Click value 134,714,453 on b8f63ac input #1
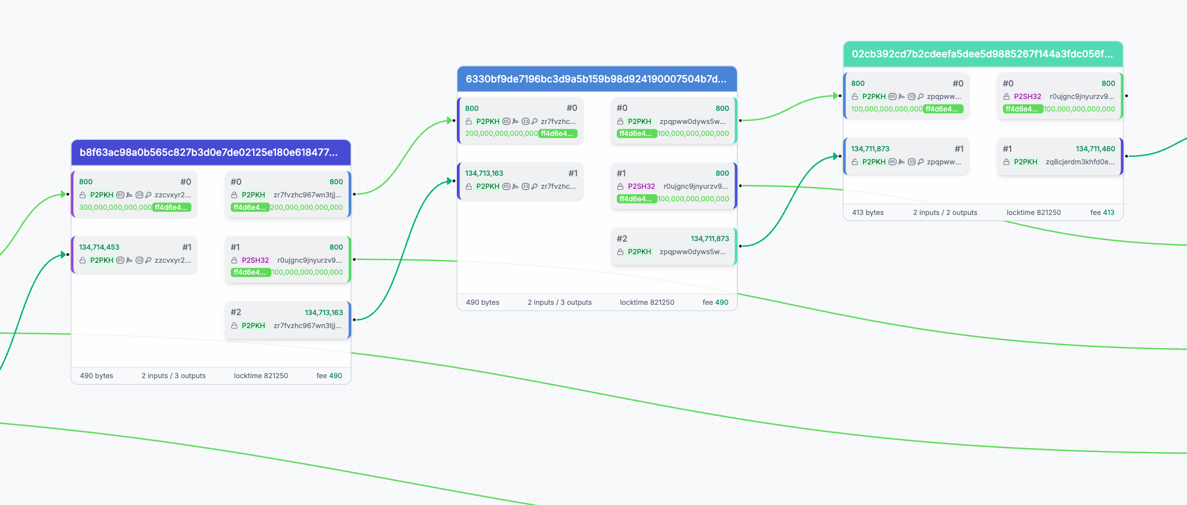Screen dimensions: 1187x505 point(99,247)
